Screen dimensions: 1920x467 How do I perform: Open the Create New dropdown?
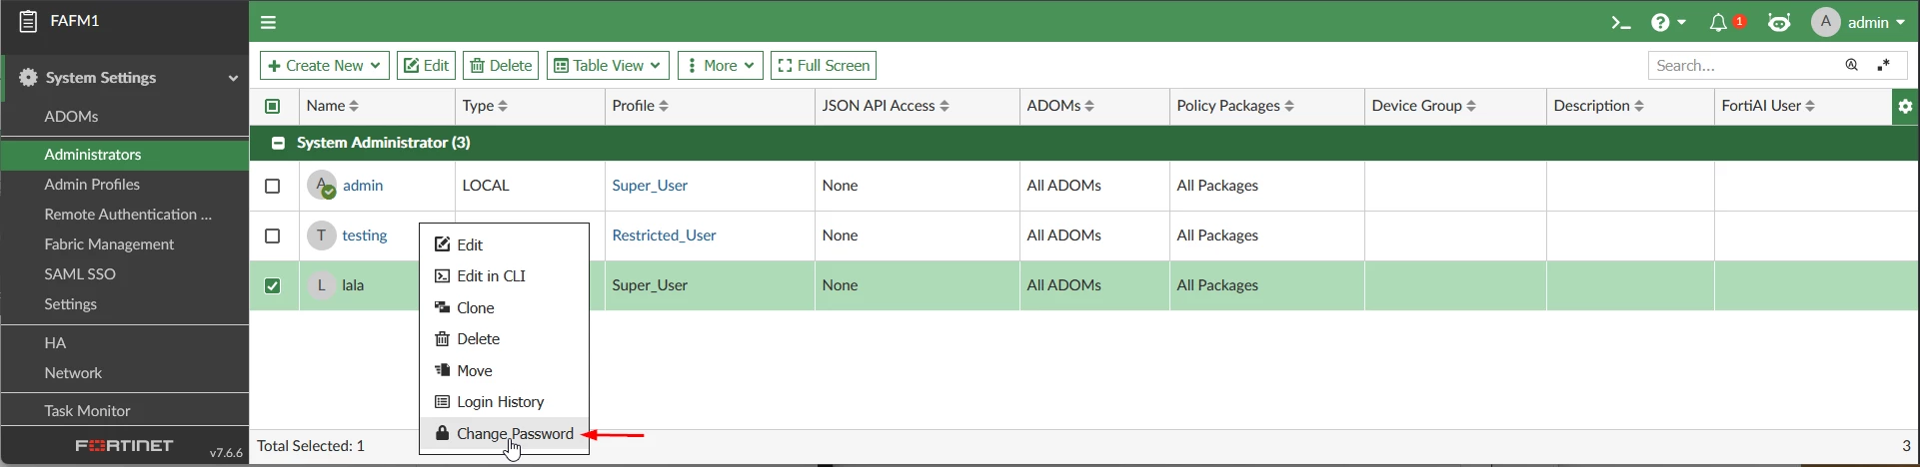tap(325, 66)
